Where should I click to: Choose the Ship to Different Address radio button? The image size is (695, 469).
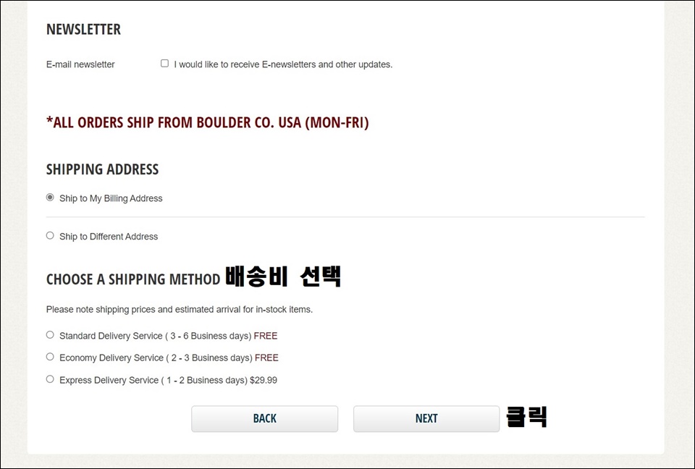point(50,235)
